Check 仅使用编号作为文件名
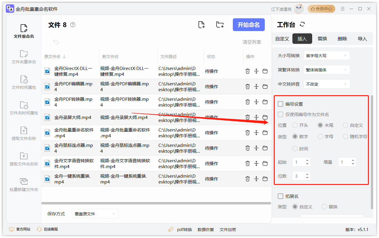The width and height of the screenshot is (379, 238). click(280, 114)
